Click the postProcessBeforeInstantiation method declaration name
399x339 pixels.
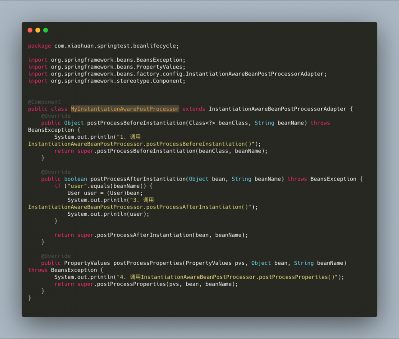coord(137,123)
